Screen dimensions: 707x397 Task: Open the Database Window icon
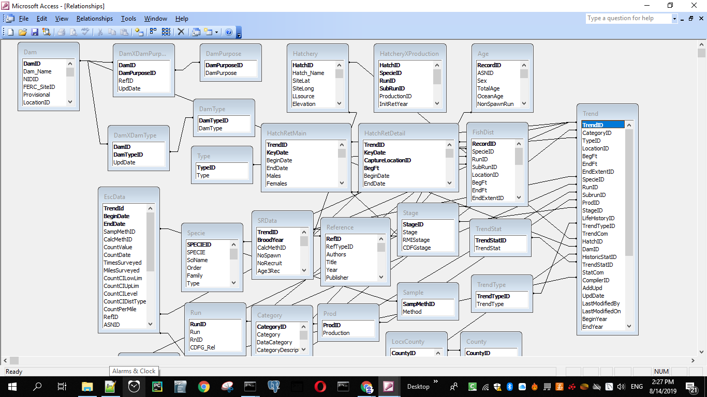click(196, 32)
